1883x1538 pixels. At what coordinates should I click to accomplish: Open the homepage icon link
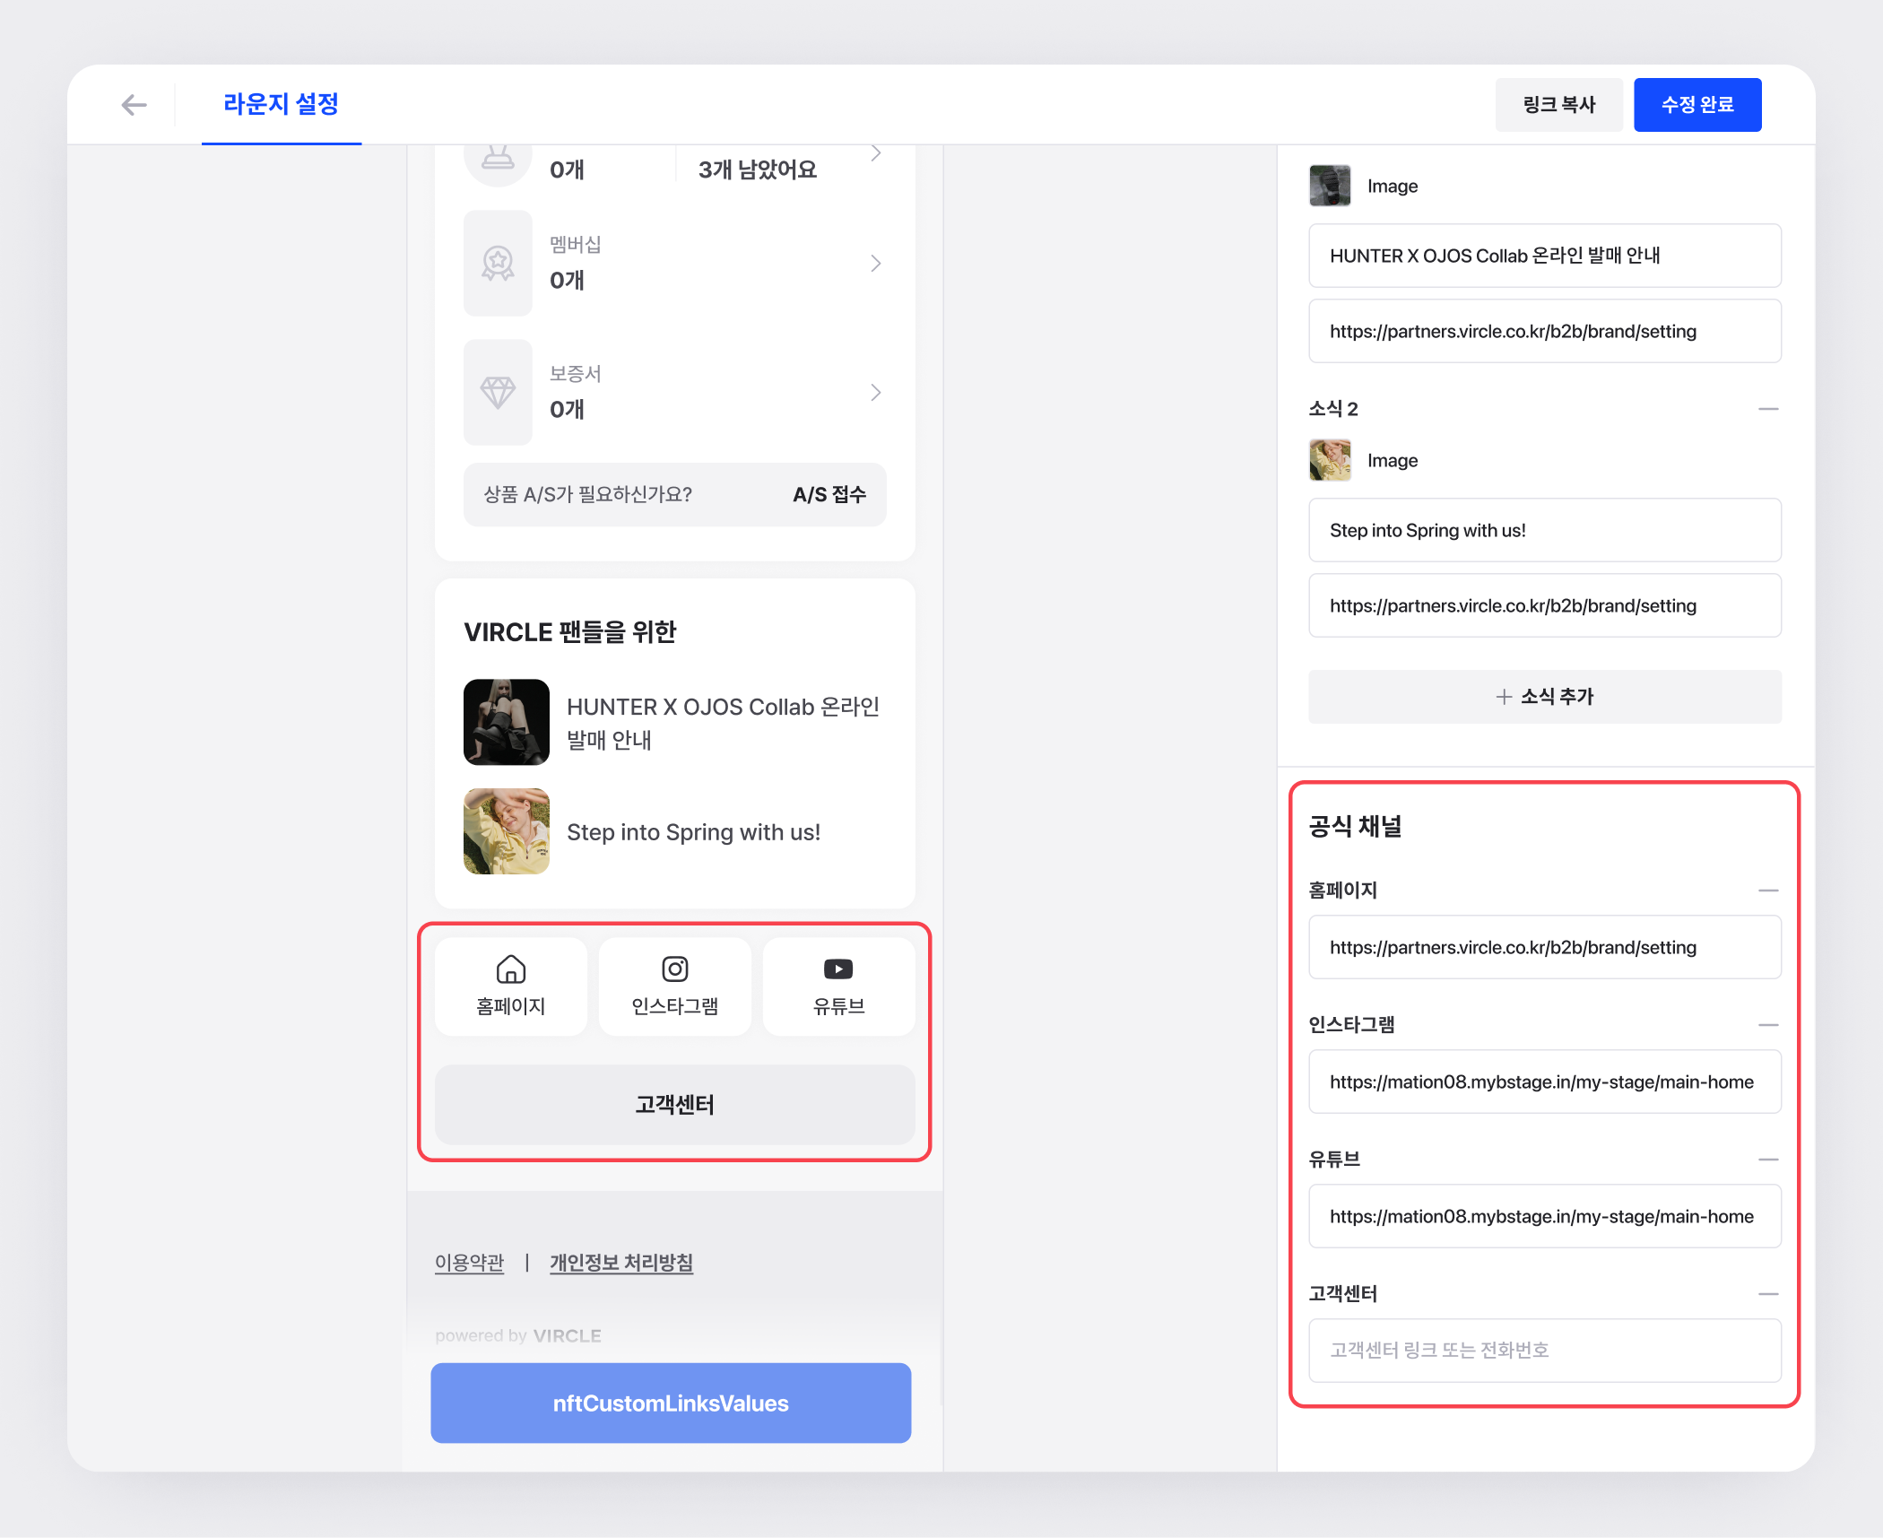(x=510, y=969)
